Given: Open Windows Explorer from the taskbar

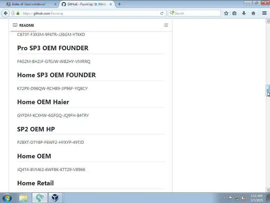Looking at the screenshot, I should tap(23, 198).
